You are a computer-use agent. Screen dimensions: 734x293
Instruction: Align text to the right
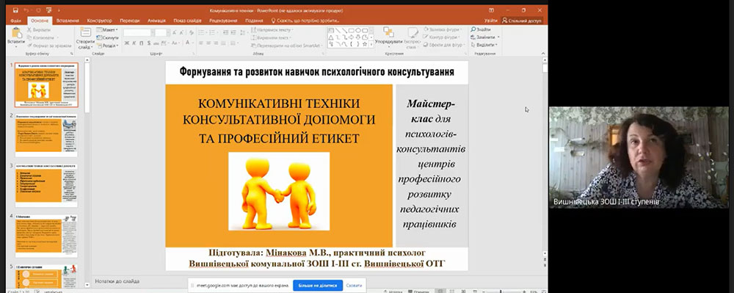click(217, 43)
